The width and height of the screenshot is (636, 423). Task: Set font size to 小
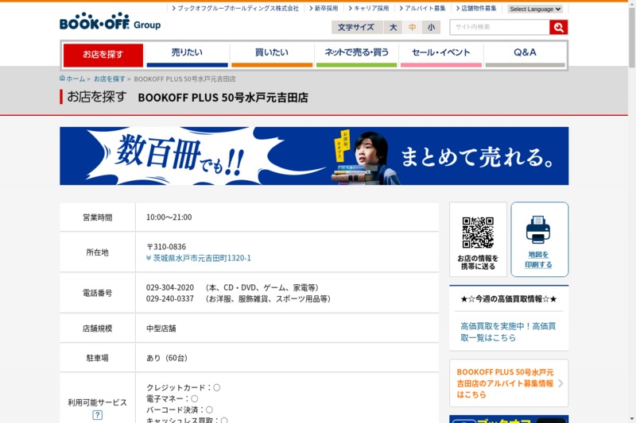(431, 27)
